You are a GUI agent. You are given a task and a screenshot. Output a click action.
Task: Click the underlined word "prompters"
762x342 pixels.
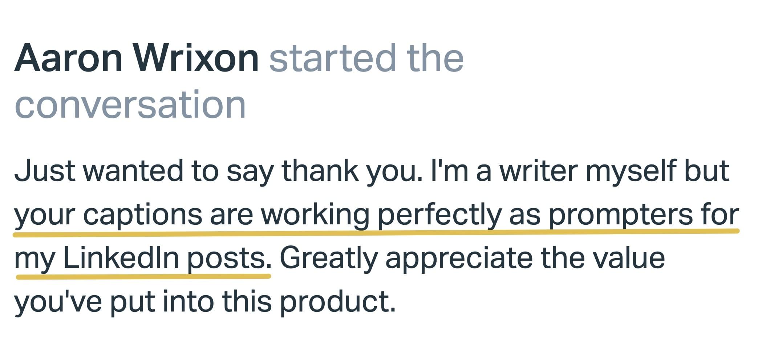click(x=620, y=214)
